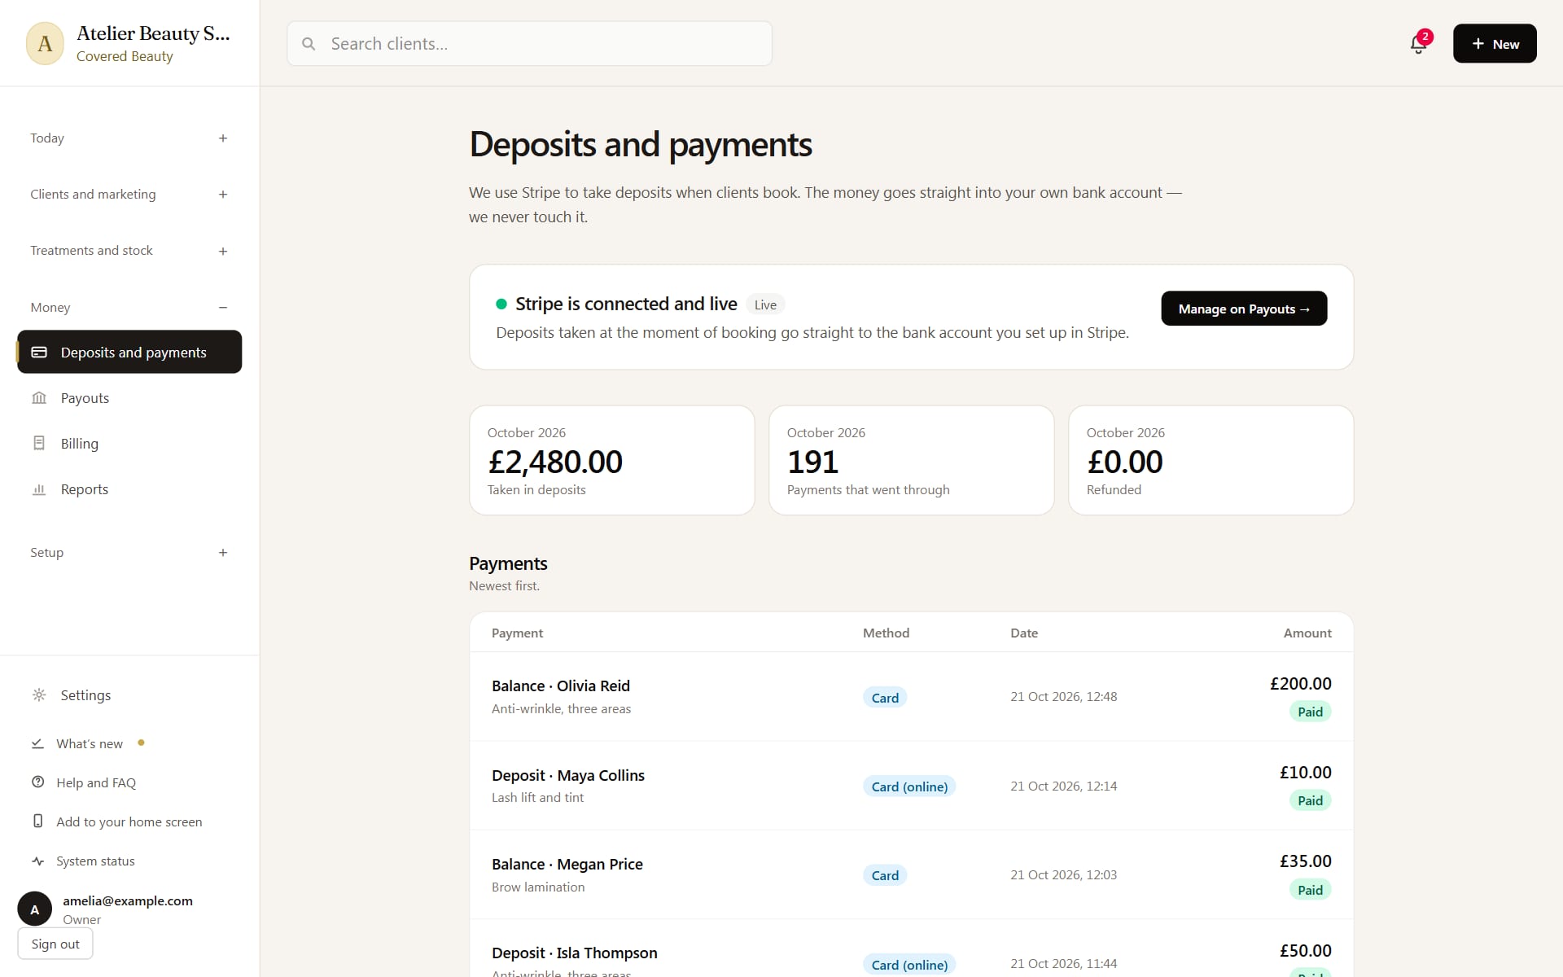Click the home screen phone icon
This screenshot has width=1563, height=977.
coord(37,821)
